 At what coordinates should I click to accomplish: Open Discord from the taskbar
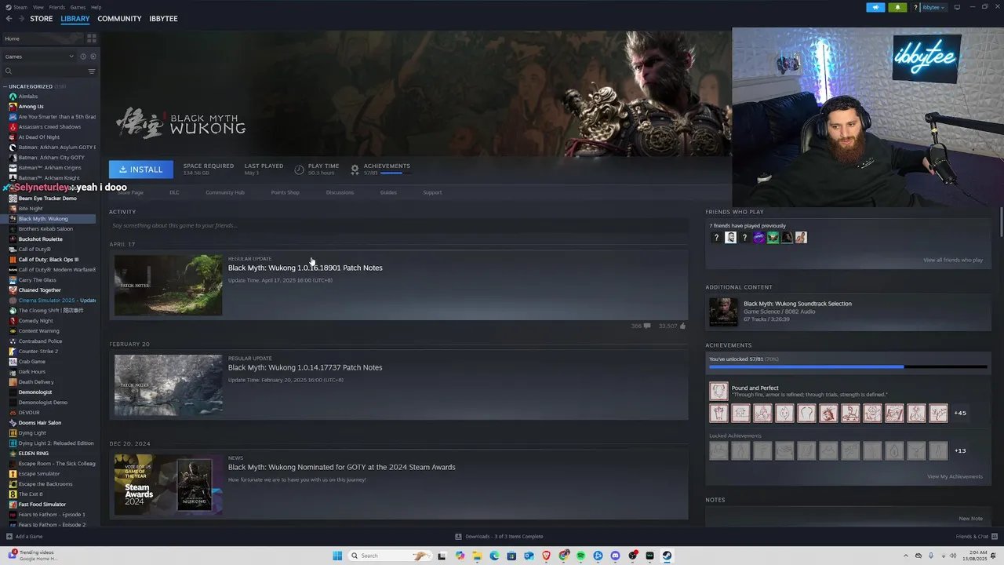(x=615, y=556)
